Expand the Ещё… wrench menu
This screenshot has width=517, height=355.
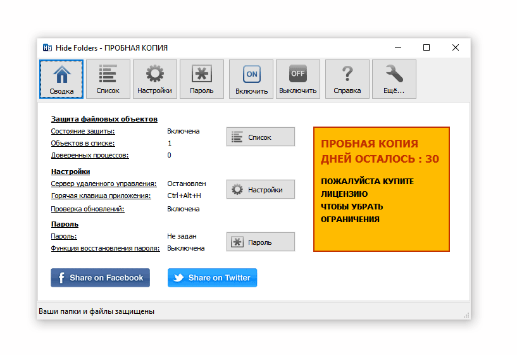(394, 79)
